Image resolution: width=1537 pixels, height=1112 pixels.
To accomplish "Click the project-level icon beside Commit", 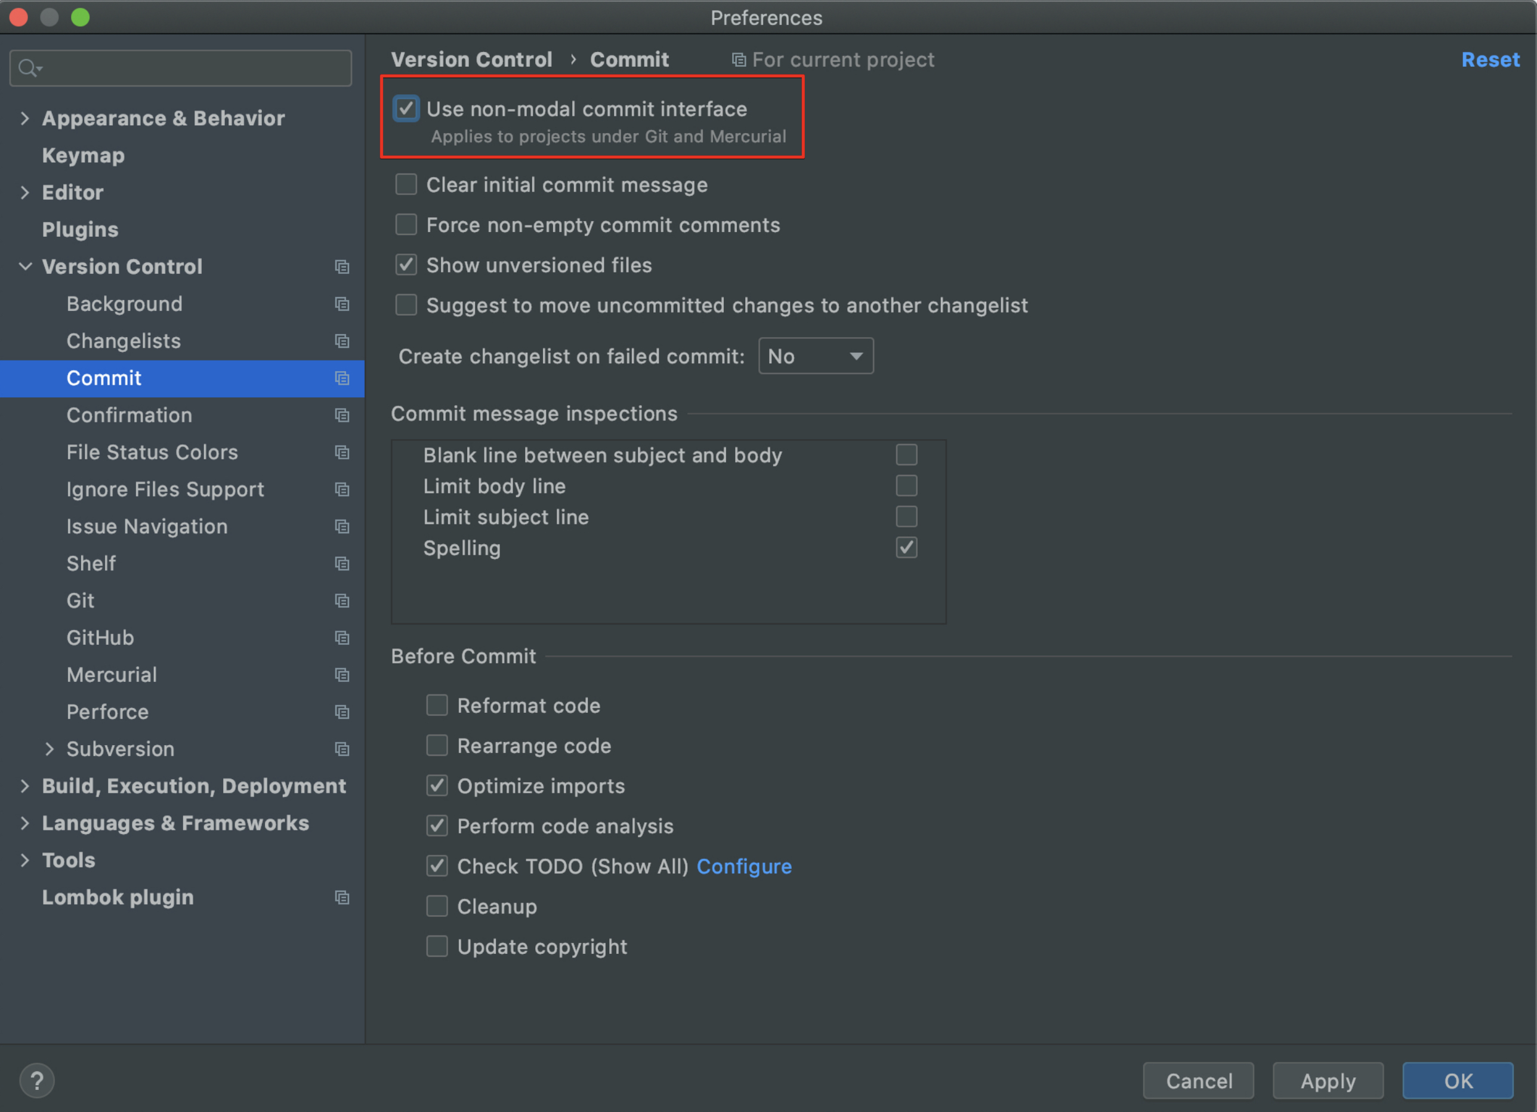I will point(342,379).
